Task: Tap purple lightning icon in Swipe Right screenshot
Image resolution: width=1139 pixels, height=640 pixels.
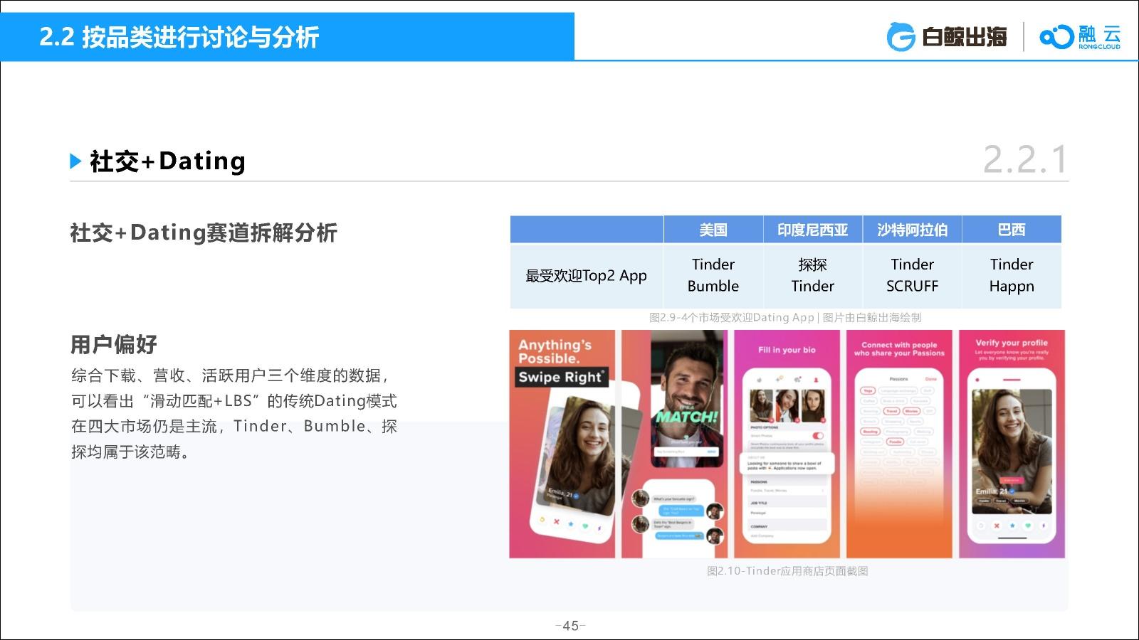Action: [x=599, y=528]
